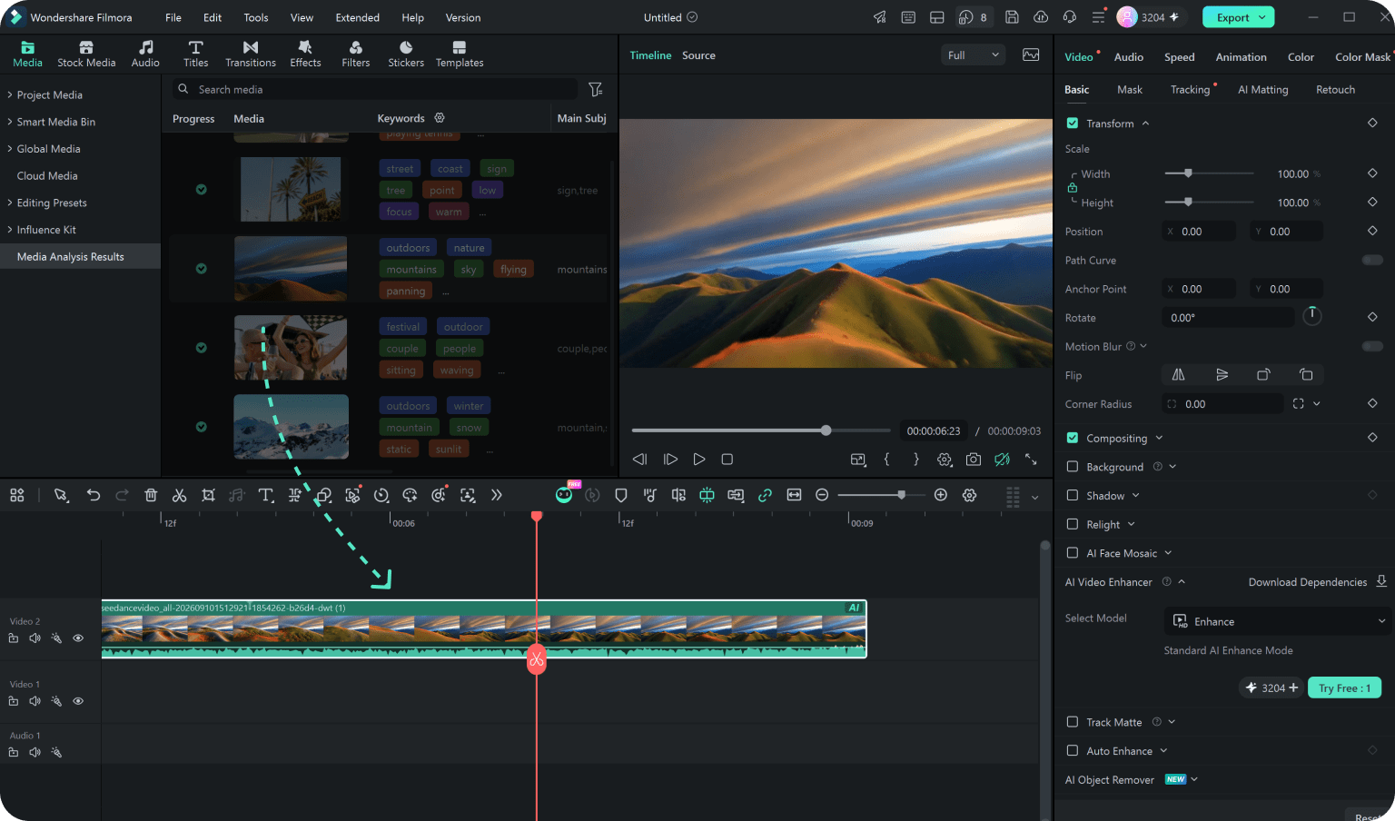
Task: Enable the AI Face Mosaic checkbox
Action: click(1073, 553)
